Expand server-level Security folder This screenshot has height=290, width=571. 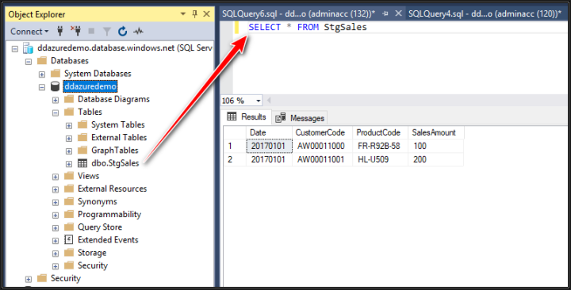(29, 279)
